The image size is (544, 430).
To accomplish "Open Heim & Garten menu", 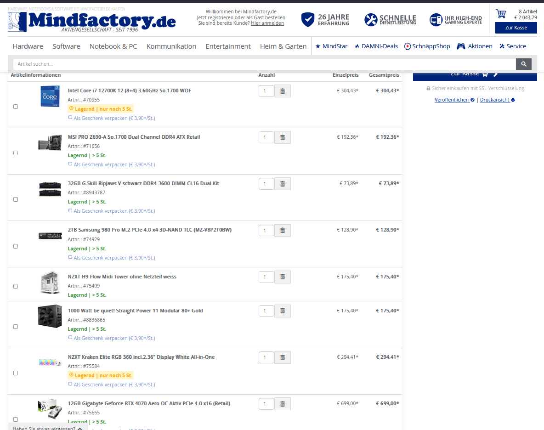I will tap(283, 46).
